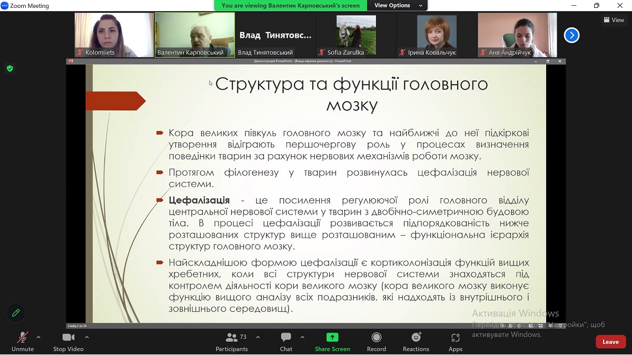
Task: Click bullet starting Найскладнішою формою цефалізації
Action: coord(349,286)
